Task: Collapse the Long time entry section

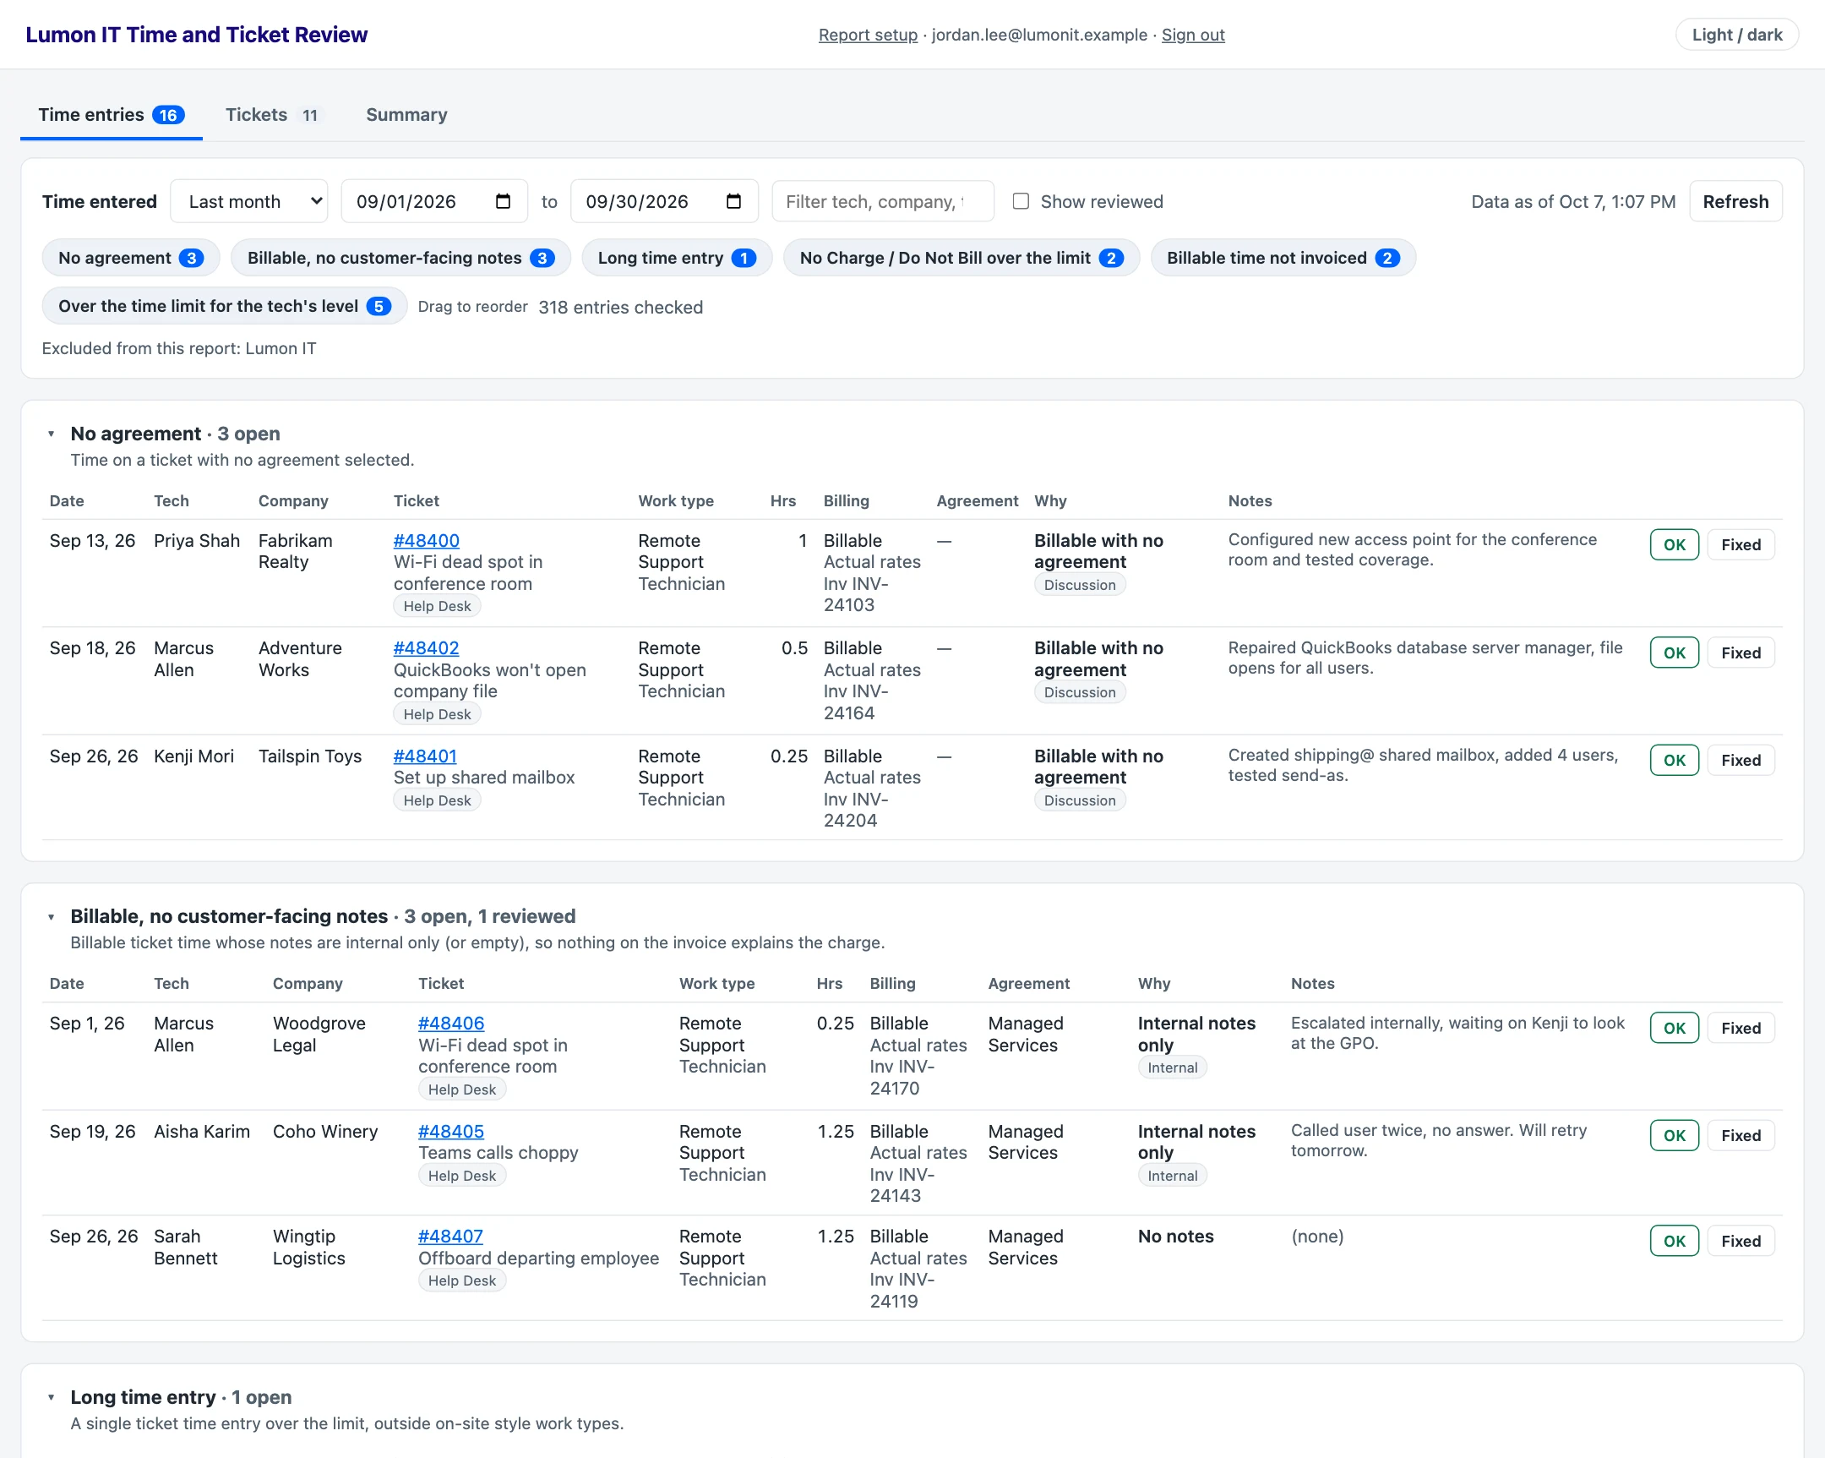Action: [52, 1398]
